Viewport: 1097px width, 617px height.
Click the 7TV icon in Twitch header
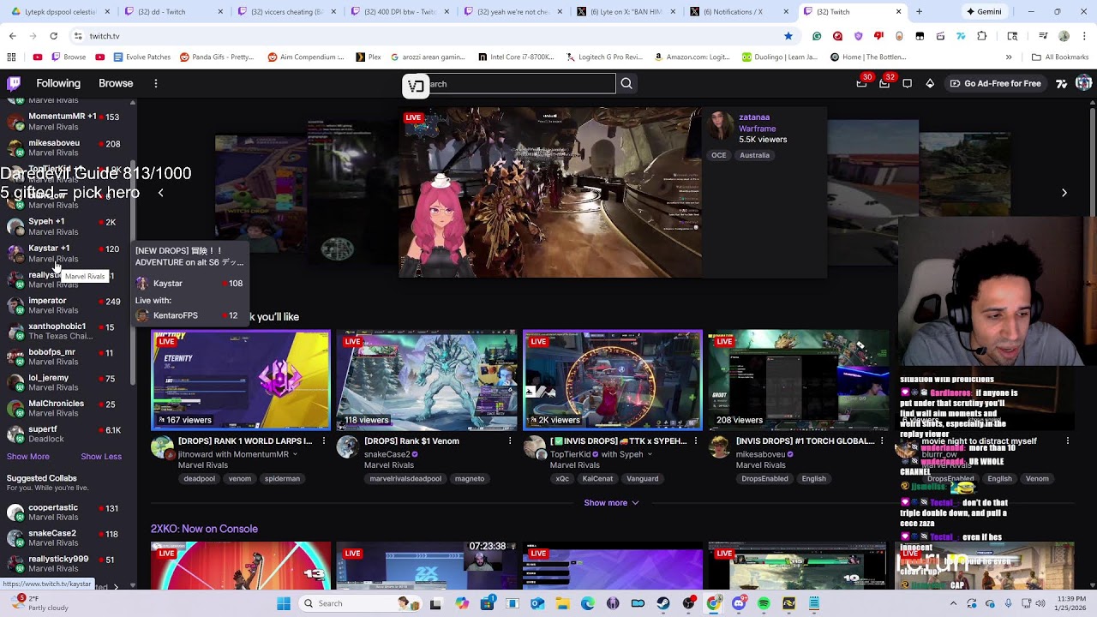click(1061, 83)
